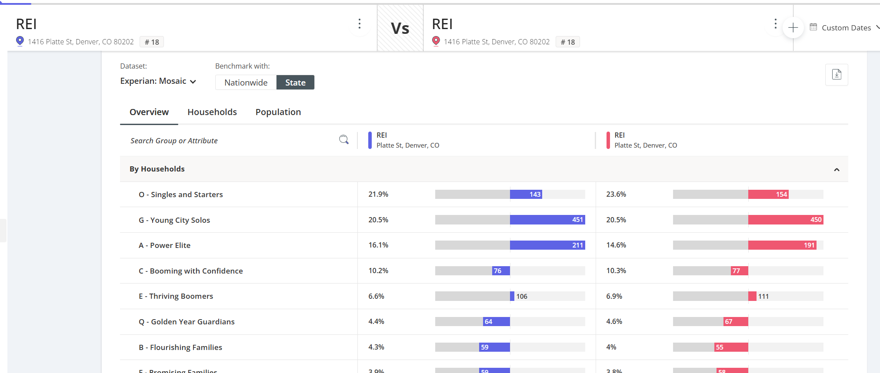Select the E - Thriving Boomers row
Image resolution: width=880 pixels, height=373 pixels.
484,296
